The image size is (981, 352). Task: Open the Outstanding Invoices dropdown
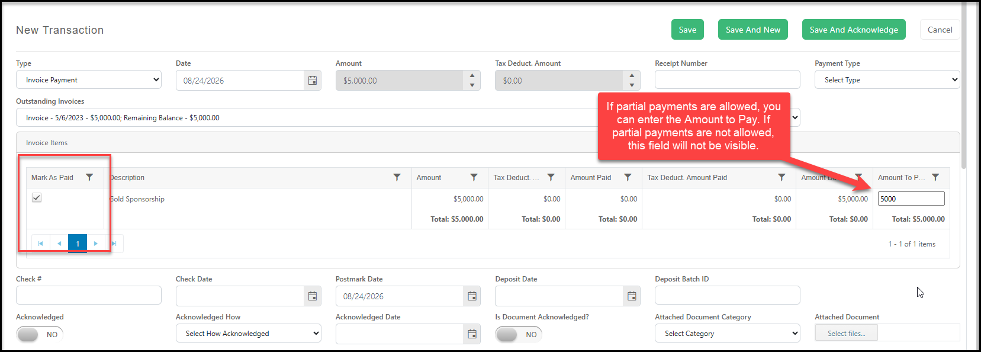tap(408, 118)
